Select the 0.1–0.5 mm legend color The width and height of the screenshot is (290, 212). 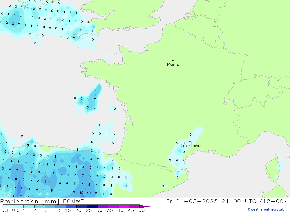[8, 206]
